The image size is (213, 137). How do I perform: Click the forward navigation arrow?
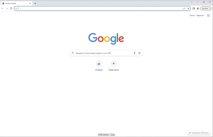point(7,9)
